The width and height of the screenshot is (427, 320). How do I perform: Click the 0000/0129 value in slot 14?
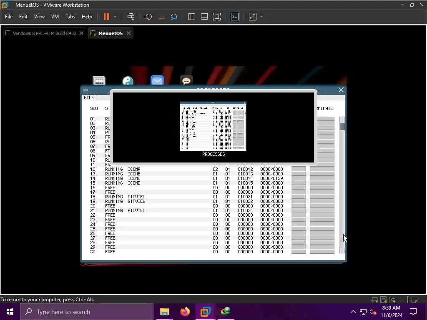[x=271, y=178]
